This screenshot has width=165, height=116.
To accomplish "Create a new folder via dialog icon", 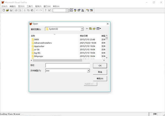I will click(x=94, y=29).
